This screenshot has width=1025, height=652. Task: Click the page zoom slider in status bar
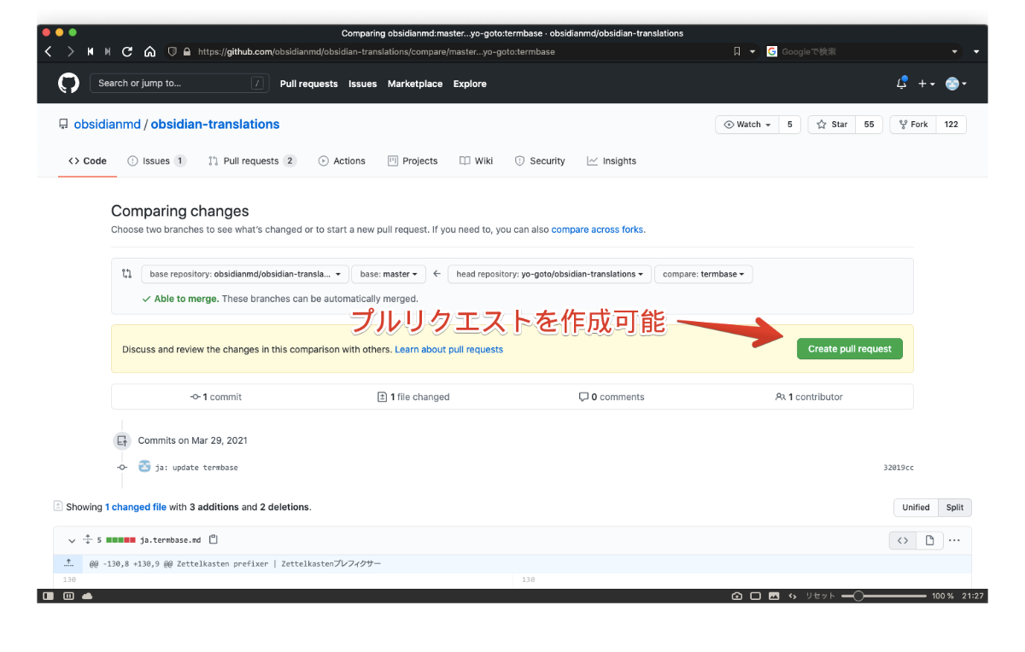[x=883, y=596]
